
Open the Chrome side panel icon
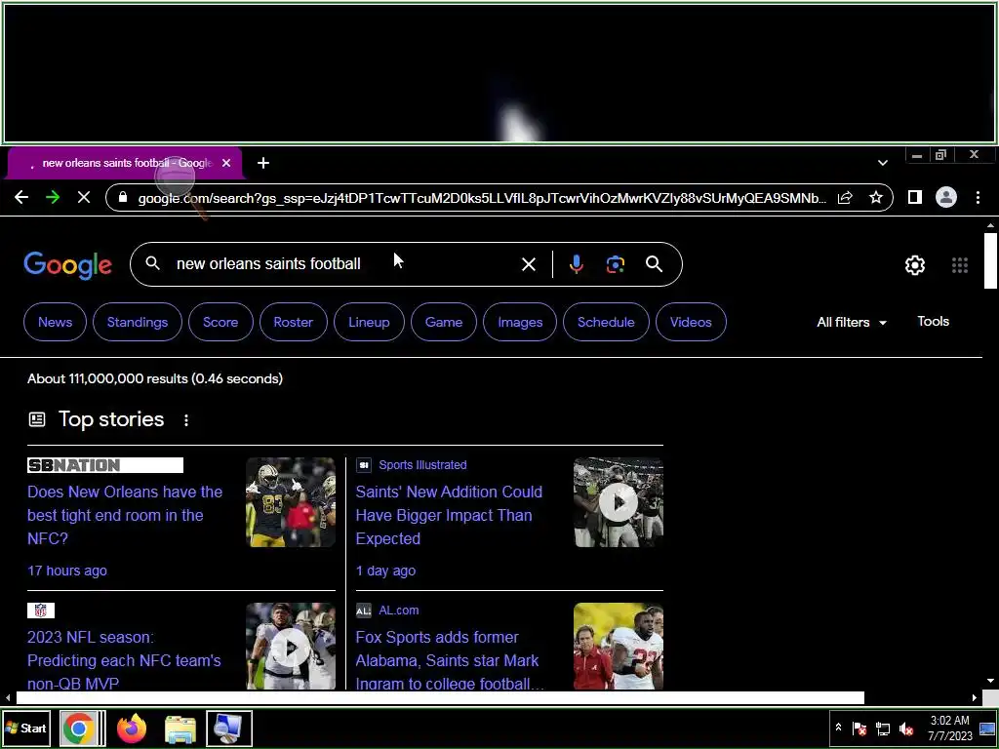click(x=914, y=197)
